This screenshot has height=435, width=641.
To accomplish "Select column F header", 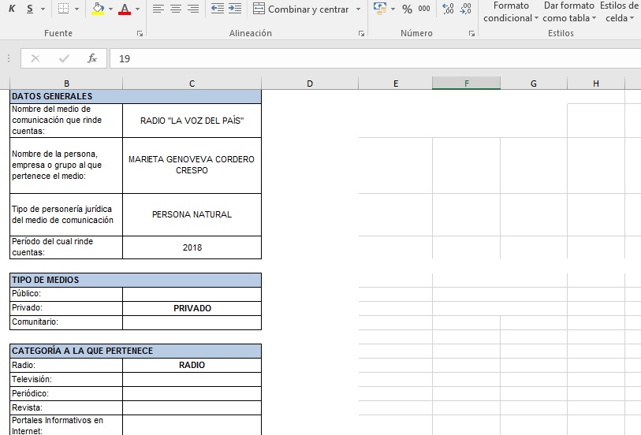I will click(x=466, y=83).
